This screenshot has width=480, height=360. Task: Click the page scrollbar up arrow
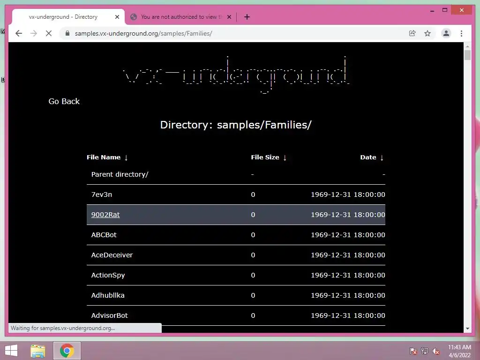467,46
